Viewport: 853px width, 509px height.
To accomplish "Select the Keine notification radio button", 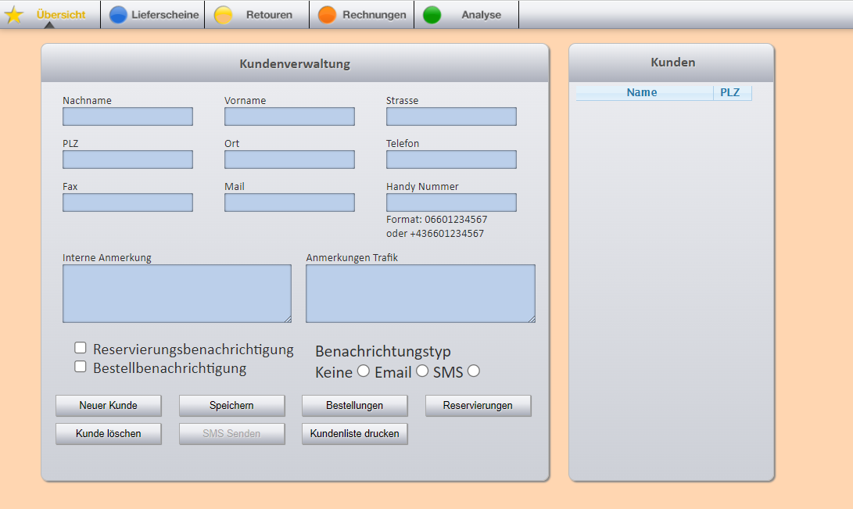I will [x=363, y=371].
